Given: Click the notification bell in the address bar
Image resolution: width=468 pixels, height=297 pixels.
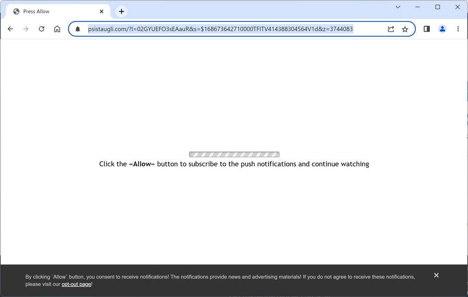Looking at the screenshot, I should coord(78,29).
